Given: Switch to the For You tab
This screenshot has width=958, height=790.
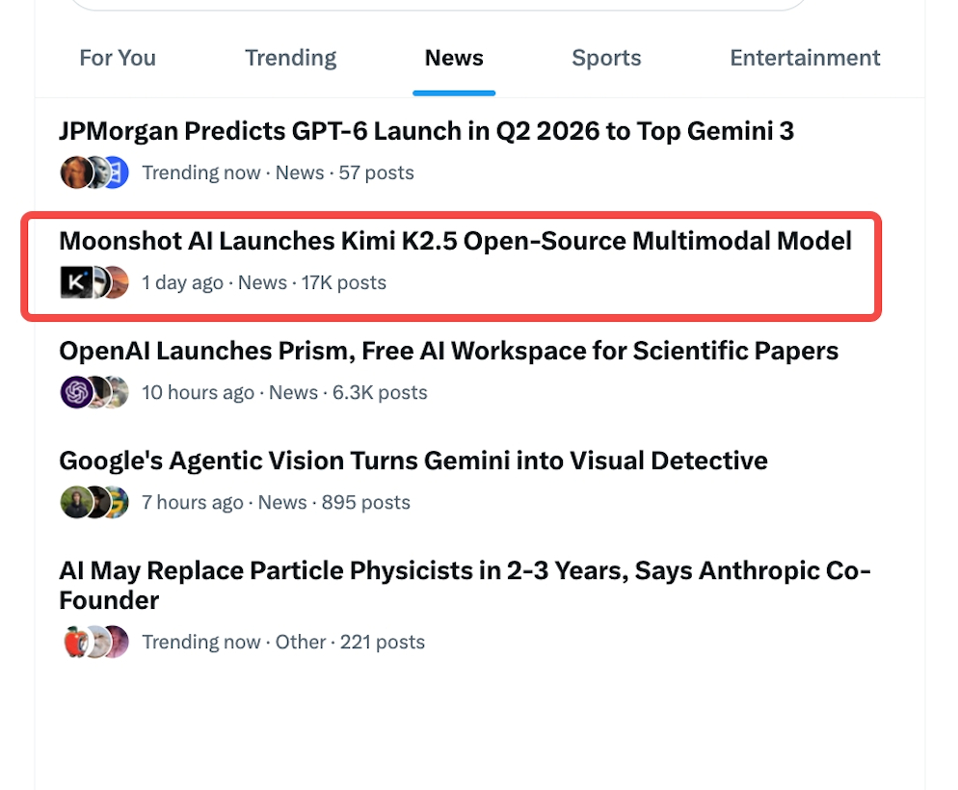Looking at the screenshot, I should [x=117, y=58].
